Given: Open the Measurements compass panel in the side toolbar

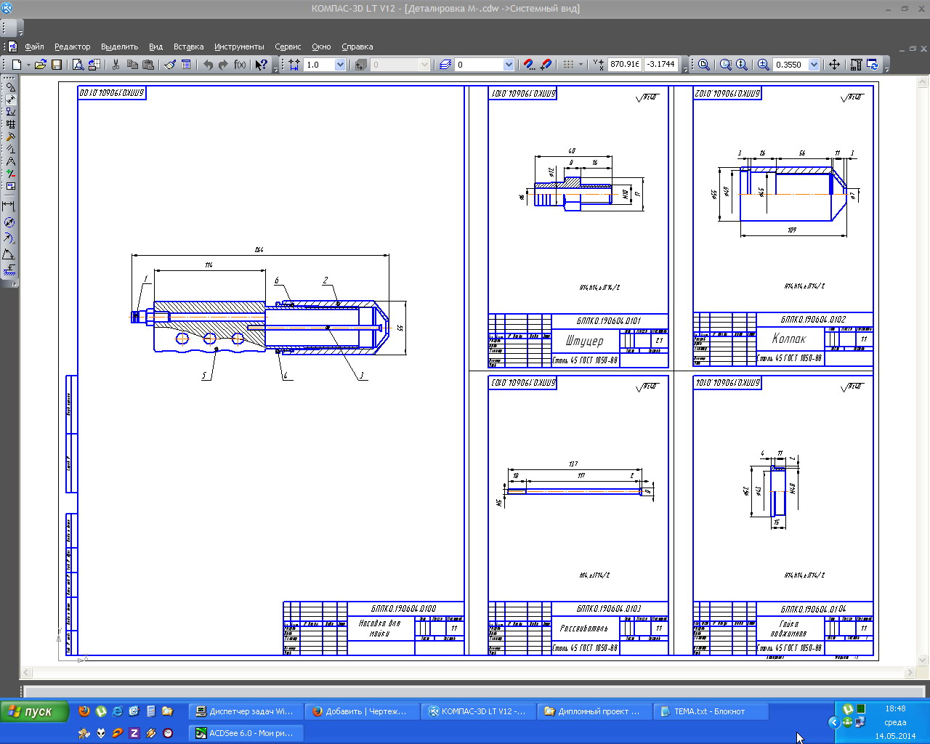Looking at the screenshot, I should (10, 161).
